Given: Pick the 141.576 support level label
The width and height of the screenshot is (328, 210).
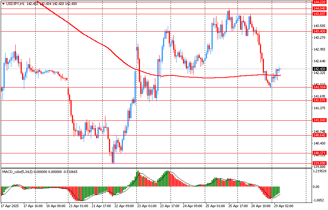Looking at the screenshot, I should (x=319, y=100).
